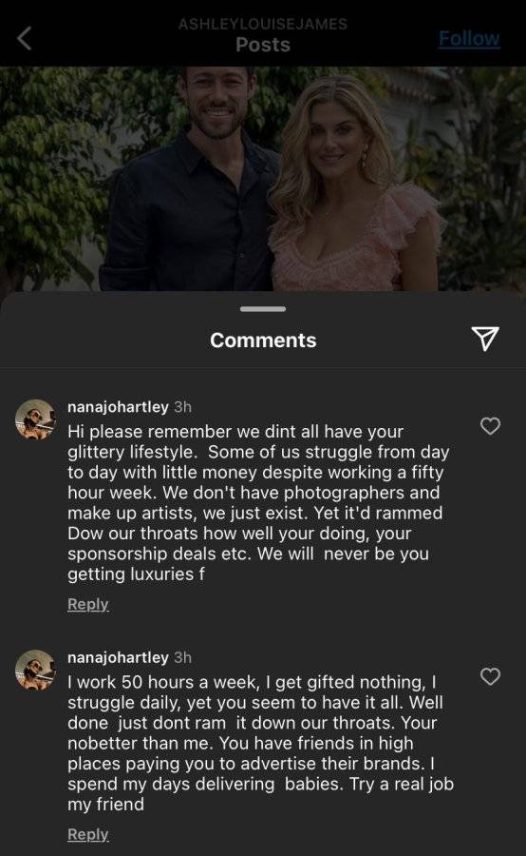The width and height of the screenshot is (526, 856).
Task: Like the first nanajohartley comment
Action: pyautogui.click(x=490, y=426)
